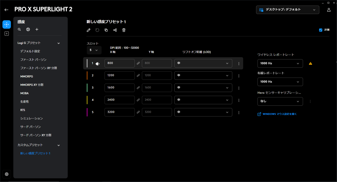Add a new sensitivity preset with plus icon
This screenshot has width=337, height=182.
(x=37, y=29)
